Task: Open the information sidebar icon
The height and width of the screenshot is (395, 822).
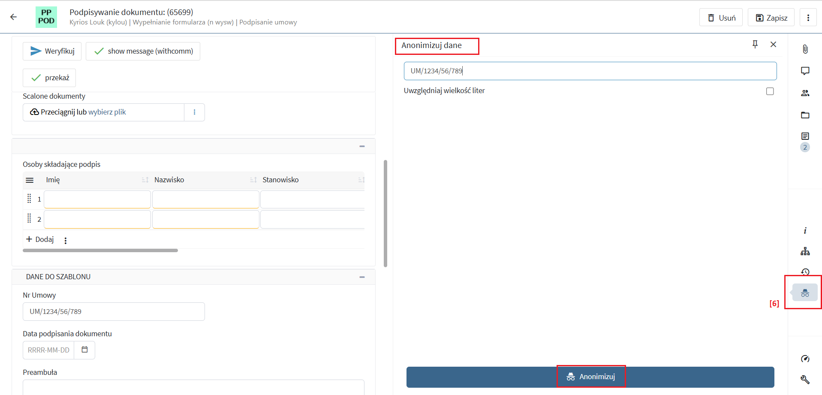Action: [805, 231]
